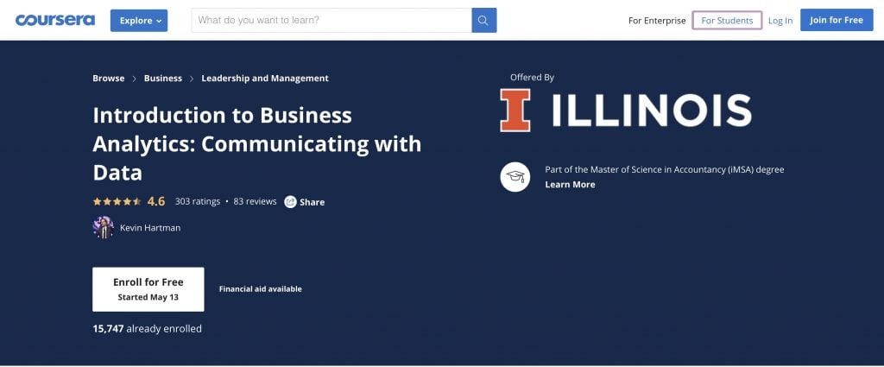The width and height of the screenshot is (884, 367).
Task: Open the Financial aid available link
Action: point(261,288)
